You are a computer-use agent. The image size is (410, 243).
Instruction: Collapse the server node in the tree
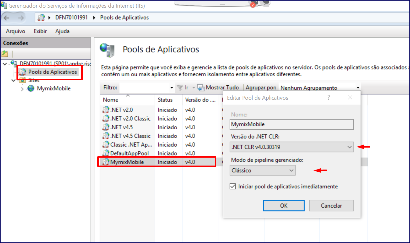[5, 63]
